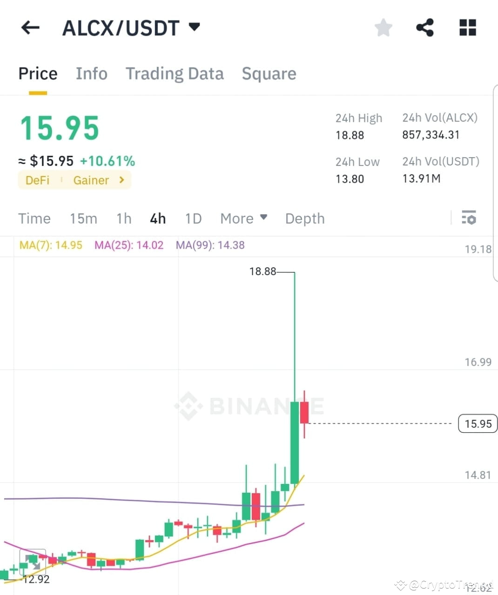The image size is (498, 595).
Task: Tap the CryptoTrend watermark icon
Action: [401, 584]
